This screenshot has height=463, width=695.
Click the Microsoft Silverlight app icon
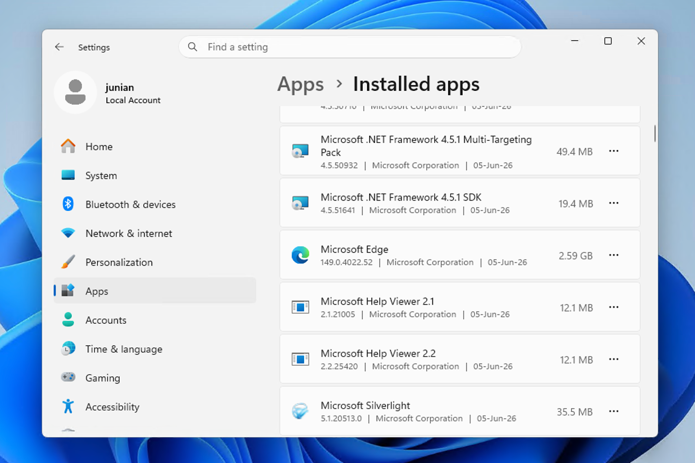[x=300, y=411]
